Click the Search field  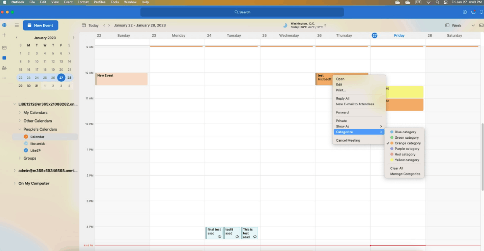[242, 12]
